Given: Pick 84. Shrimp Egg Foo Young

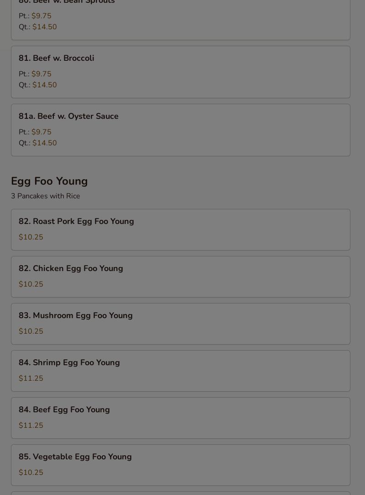Looking at the screenshot, I should click(181, 371).
